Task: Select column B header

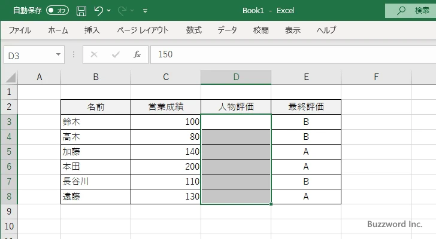Action: click(x=96, y=77)
